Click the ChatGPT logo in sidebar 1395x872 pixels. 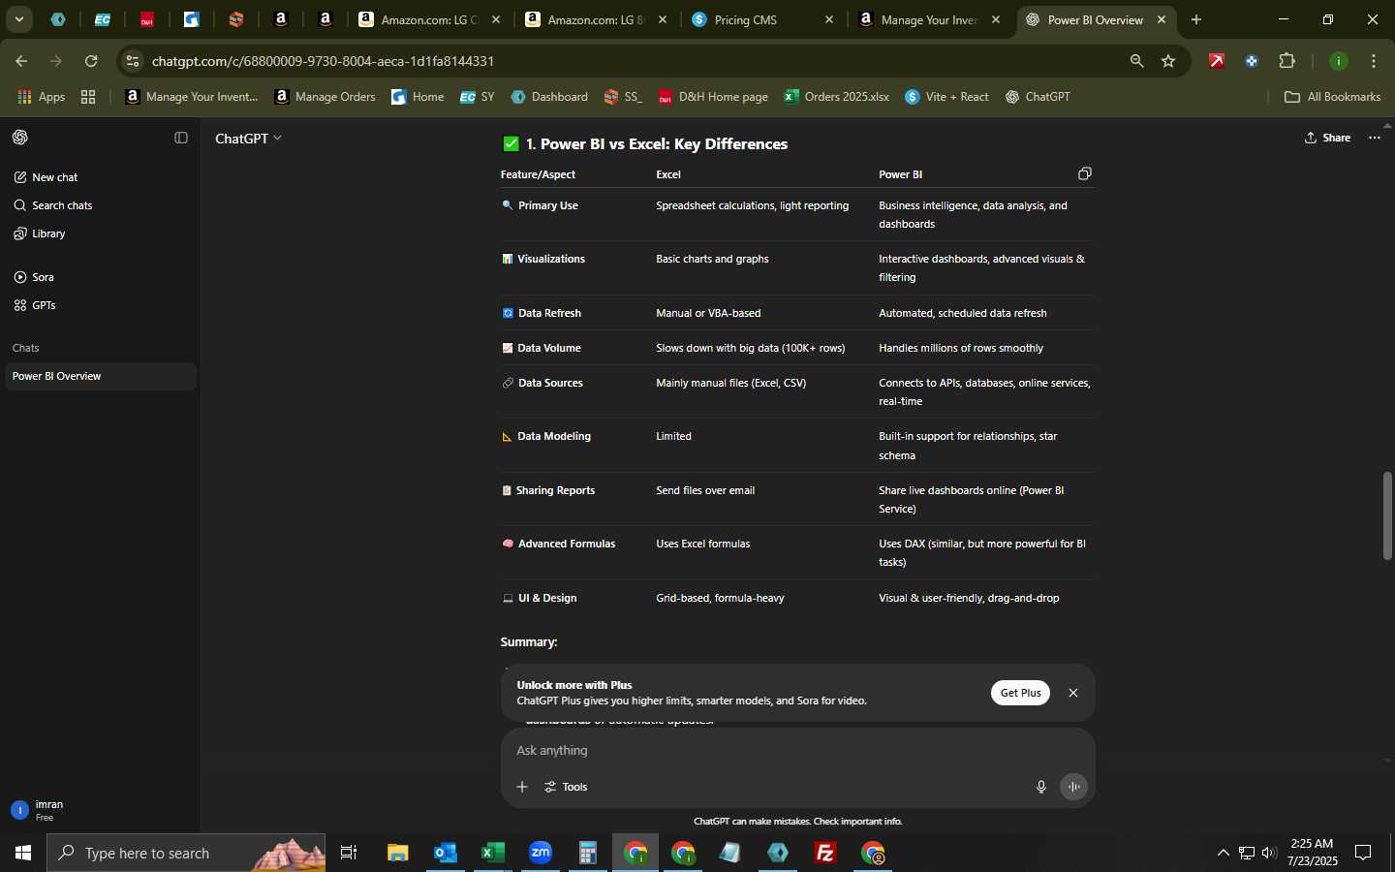20,138
